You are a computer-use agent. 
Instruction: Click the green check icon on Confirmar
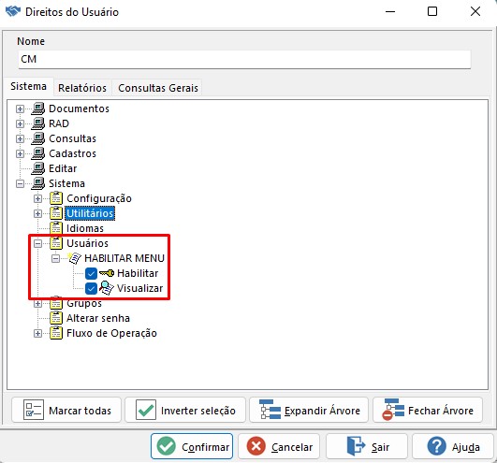167,446
